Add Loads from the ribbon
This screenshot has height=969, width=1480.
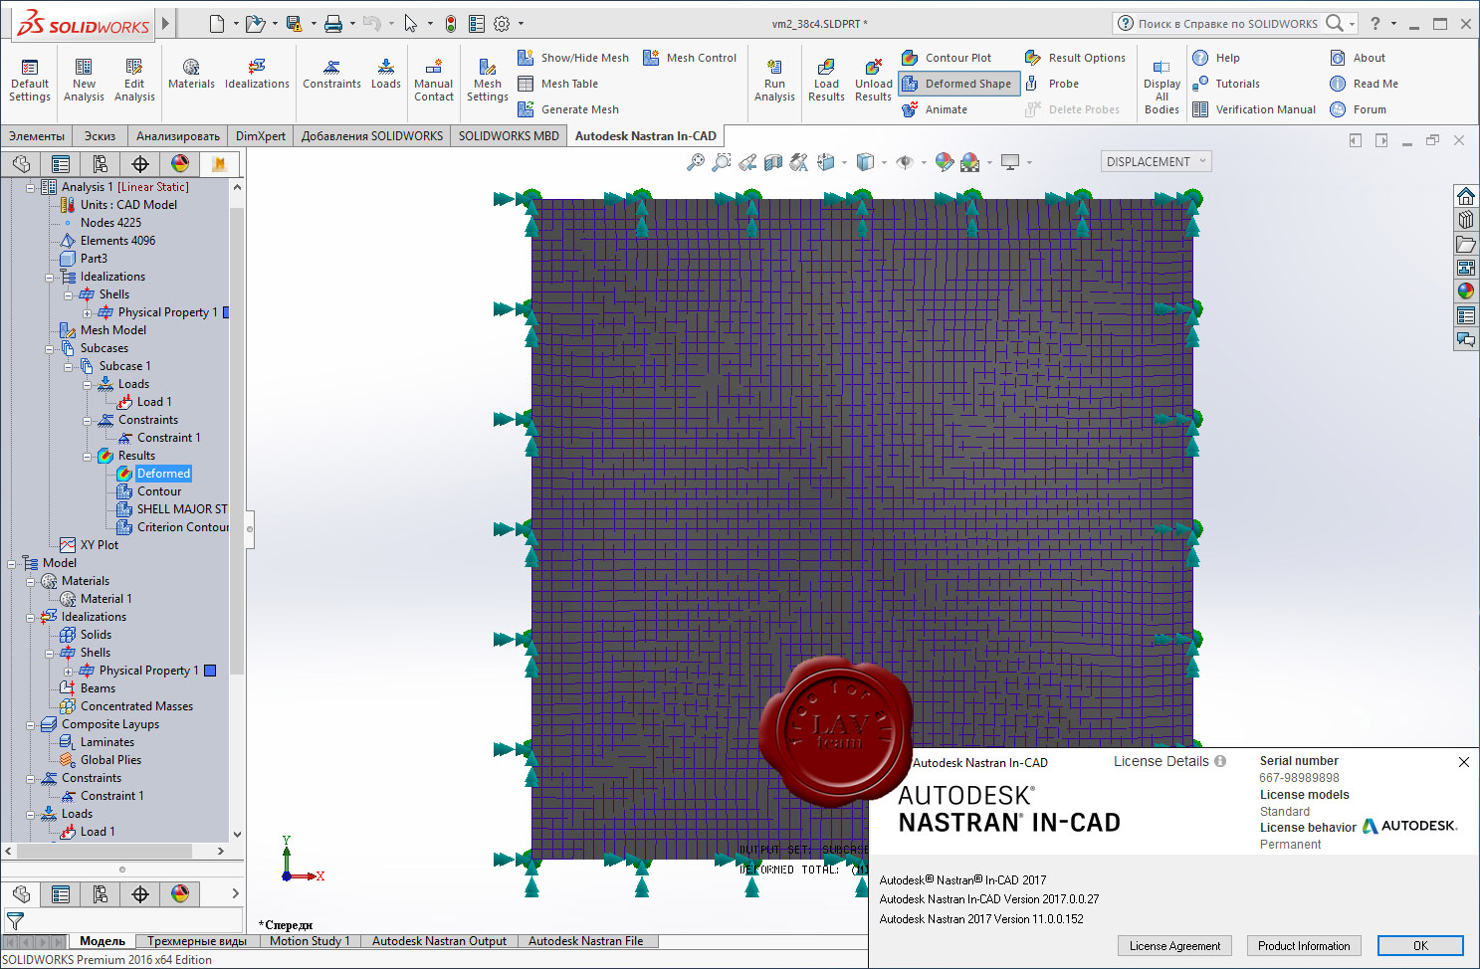[x=386, y=75]
